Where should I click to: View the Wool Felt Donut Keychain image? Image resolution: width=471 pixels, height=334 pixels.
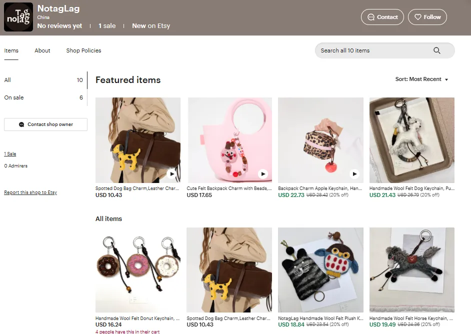[138, 270]
